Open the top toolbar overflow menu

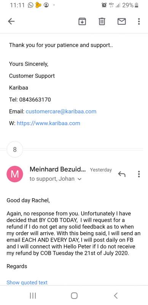point(139,21)
